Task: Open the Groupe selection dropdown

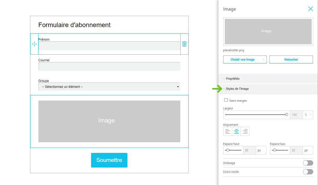Action: (x=109, y=87)
